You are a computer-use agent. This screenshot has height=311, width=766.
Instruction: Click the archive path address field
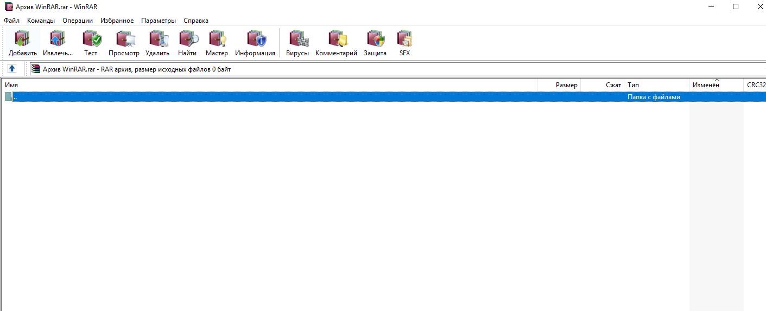point(396,69)
